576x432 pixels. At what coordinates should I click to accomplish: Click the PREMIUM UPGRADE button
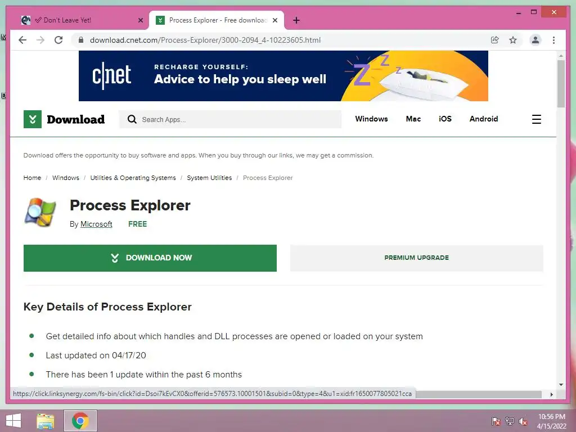coord(417,258)
